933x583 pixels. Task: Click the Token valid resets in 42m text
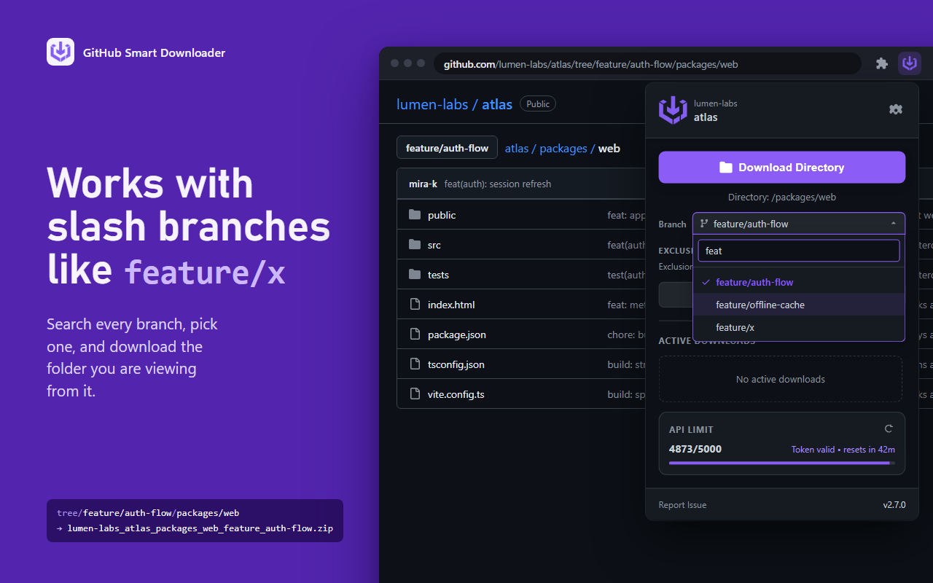pos(843,450)
